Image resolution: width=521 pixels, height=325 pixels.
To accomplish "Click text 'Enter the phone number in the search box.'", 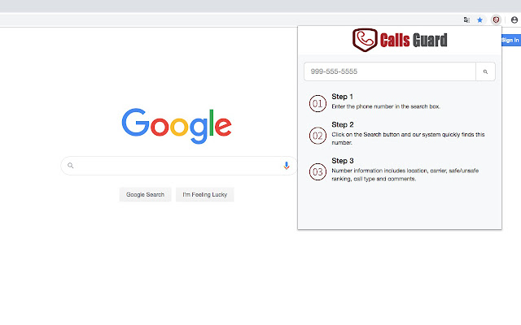I will click(x=386, y=106).
